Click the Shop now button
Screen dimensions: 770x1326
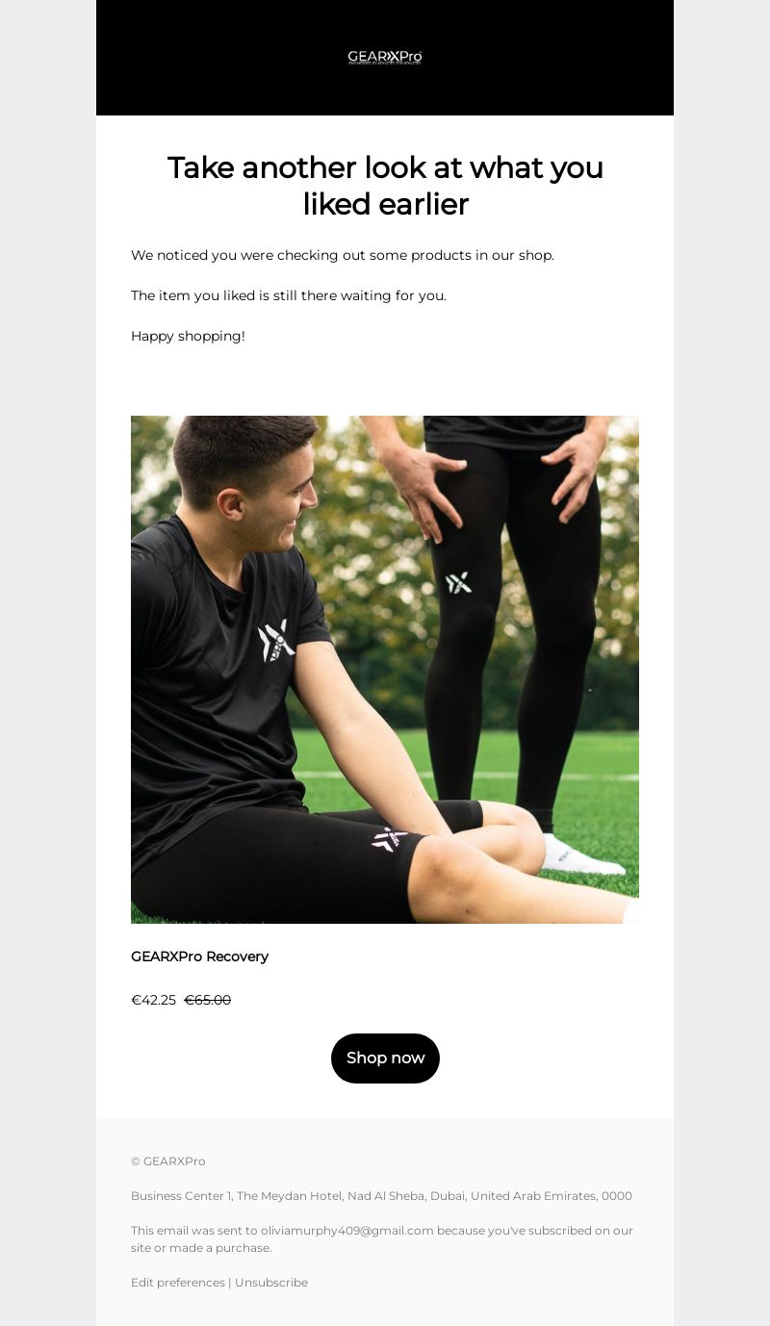pos(385,1058)
